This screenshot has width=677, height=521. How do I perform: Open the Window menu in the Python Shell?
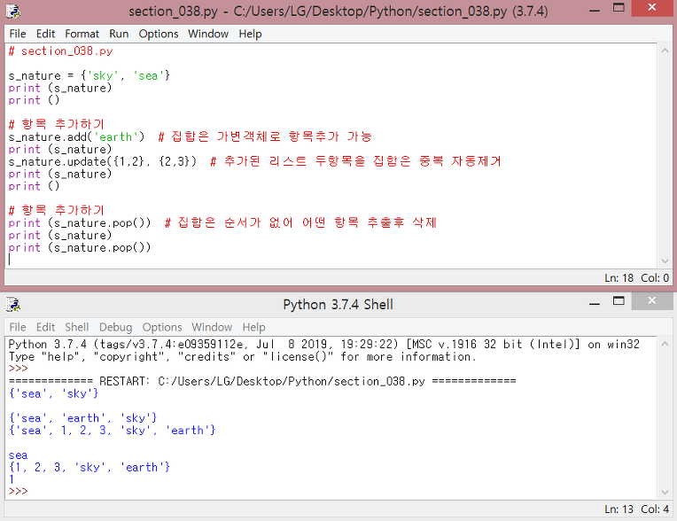coord(212,327)
